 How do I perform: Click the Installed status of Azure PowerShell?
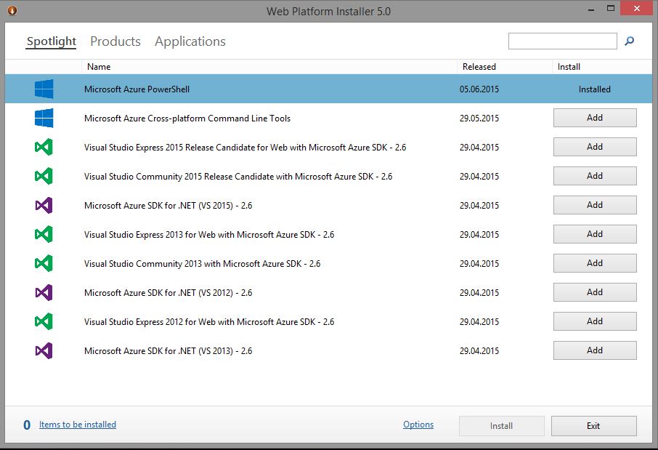click(595, 89)
